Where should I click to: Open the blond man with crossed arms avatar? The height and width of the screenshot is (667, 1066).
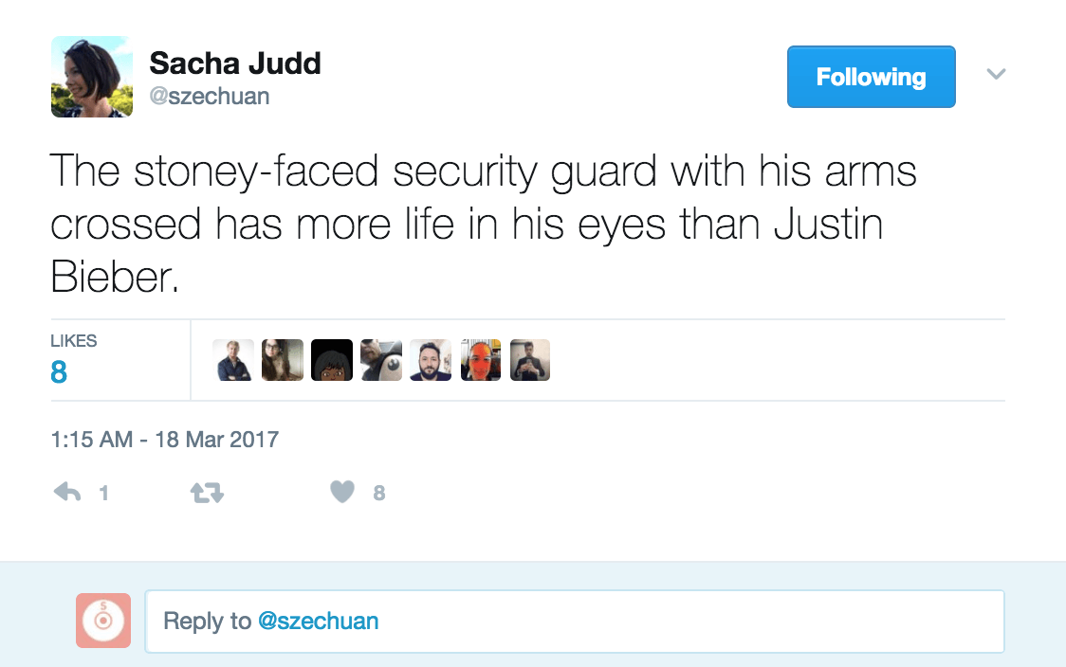coord(233,360)
